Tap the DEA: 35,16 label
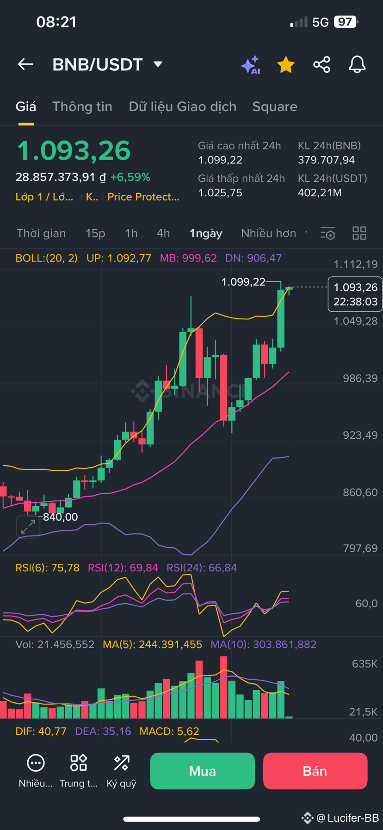This screenshot has height=830, width=383. (103, 731)
